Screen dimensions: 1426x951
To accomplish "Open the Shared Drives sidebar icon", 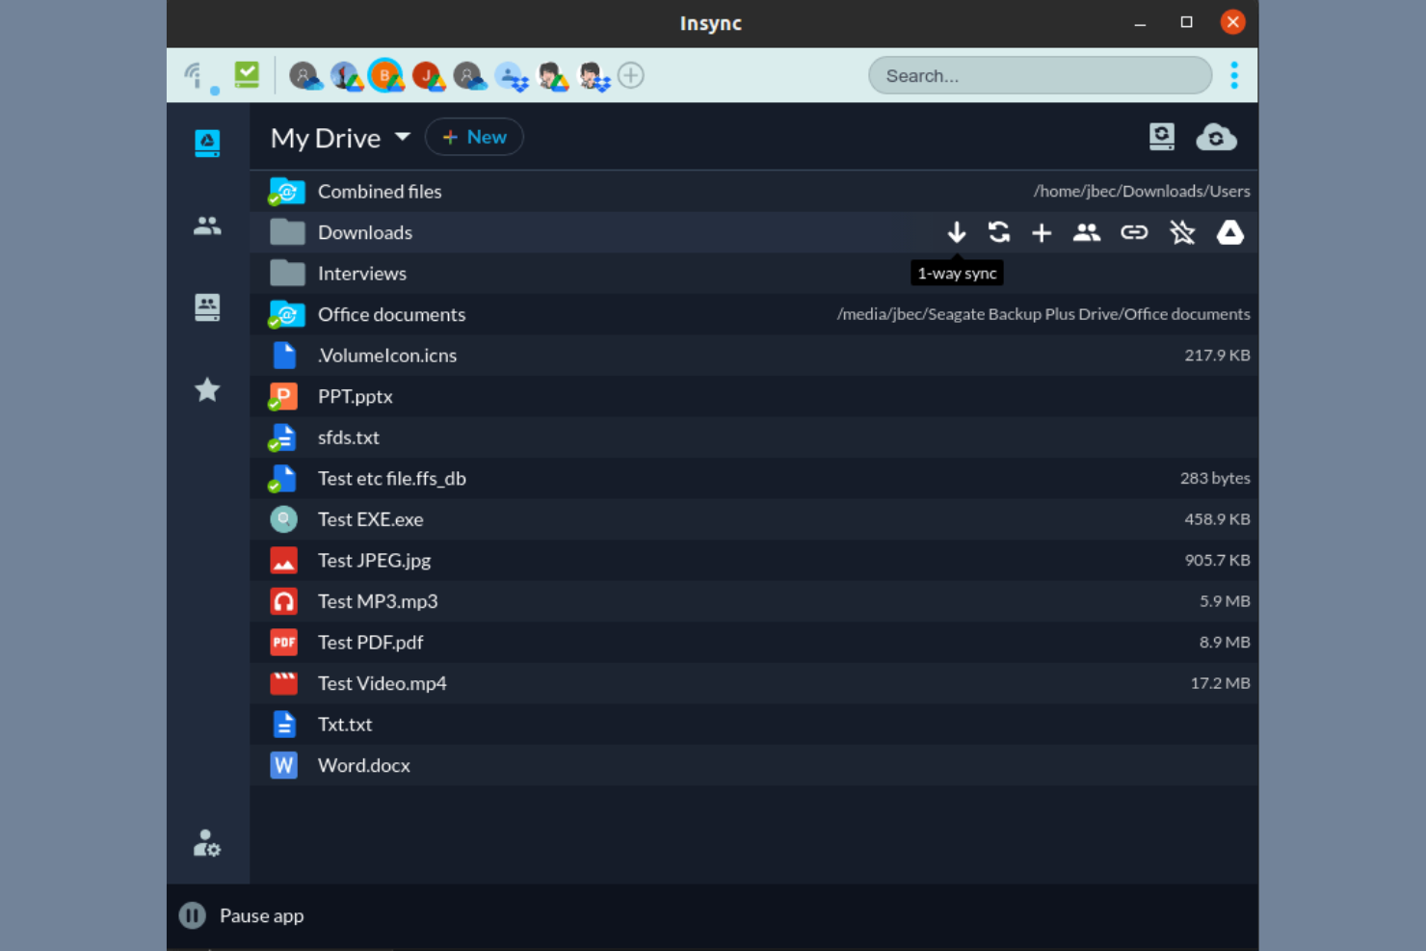I will (207, 307).
